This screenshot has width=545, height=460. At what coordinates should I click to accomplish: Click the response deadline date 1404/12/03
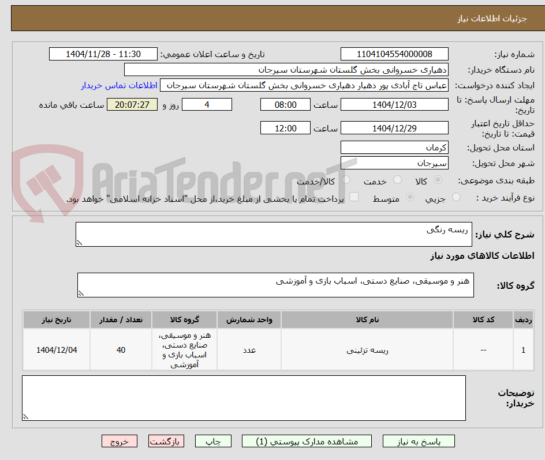tap(394, 104)
